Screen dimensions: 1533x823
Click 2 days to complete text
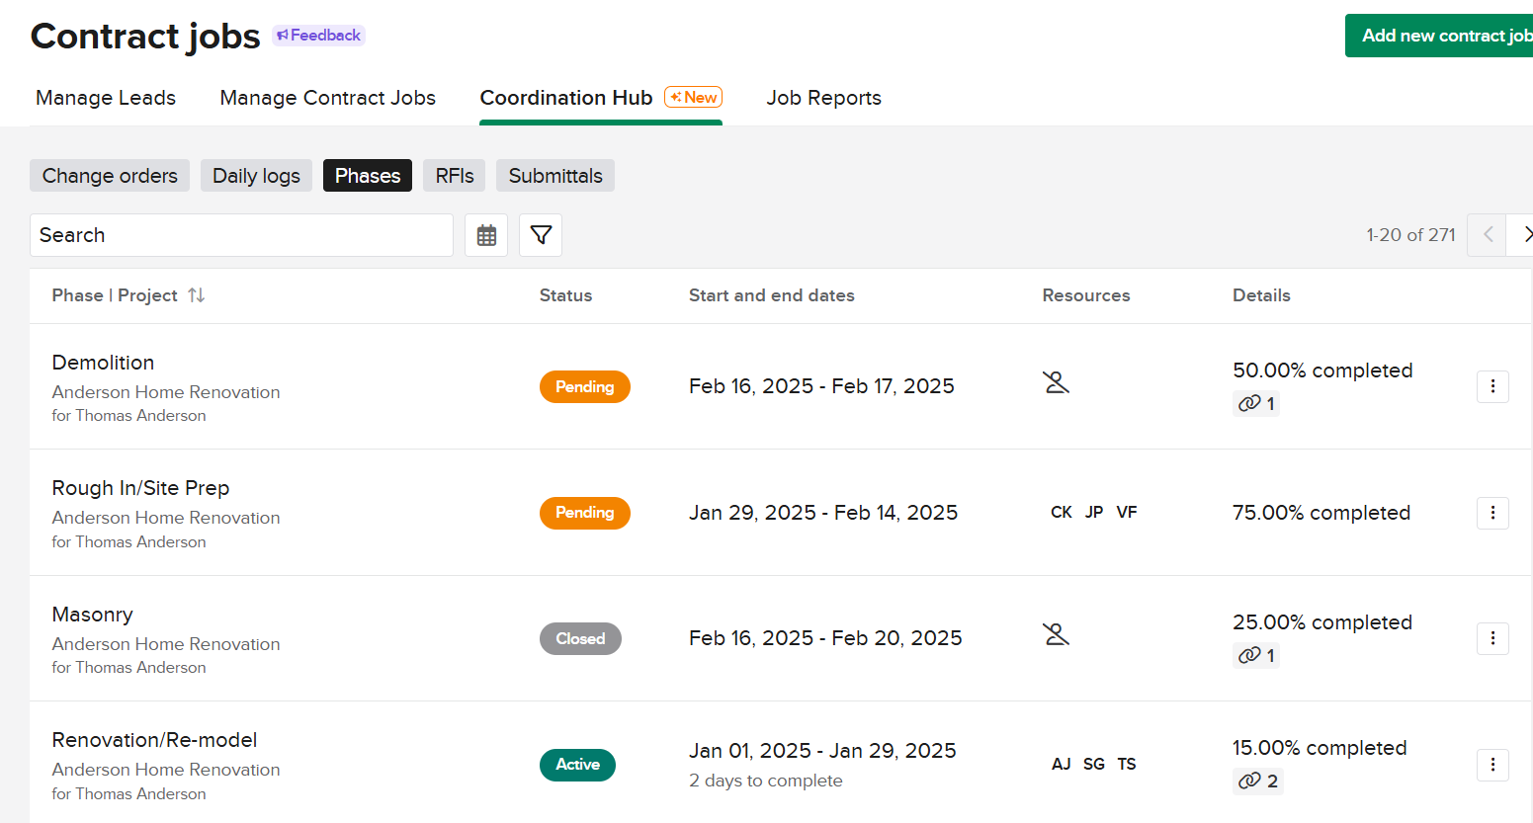click(x=766, y=781)
